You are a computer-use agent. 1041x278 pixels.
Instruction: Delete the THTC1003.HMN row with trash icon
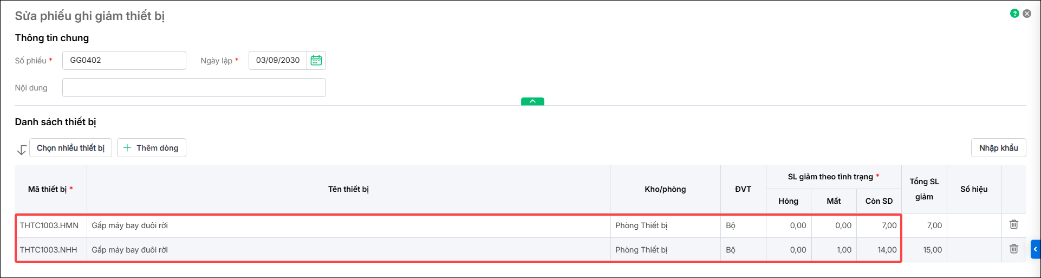[1014, 224]
